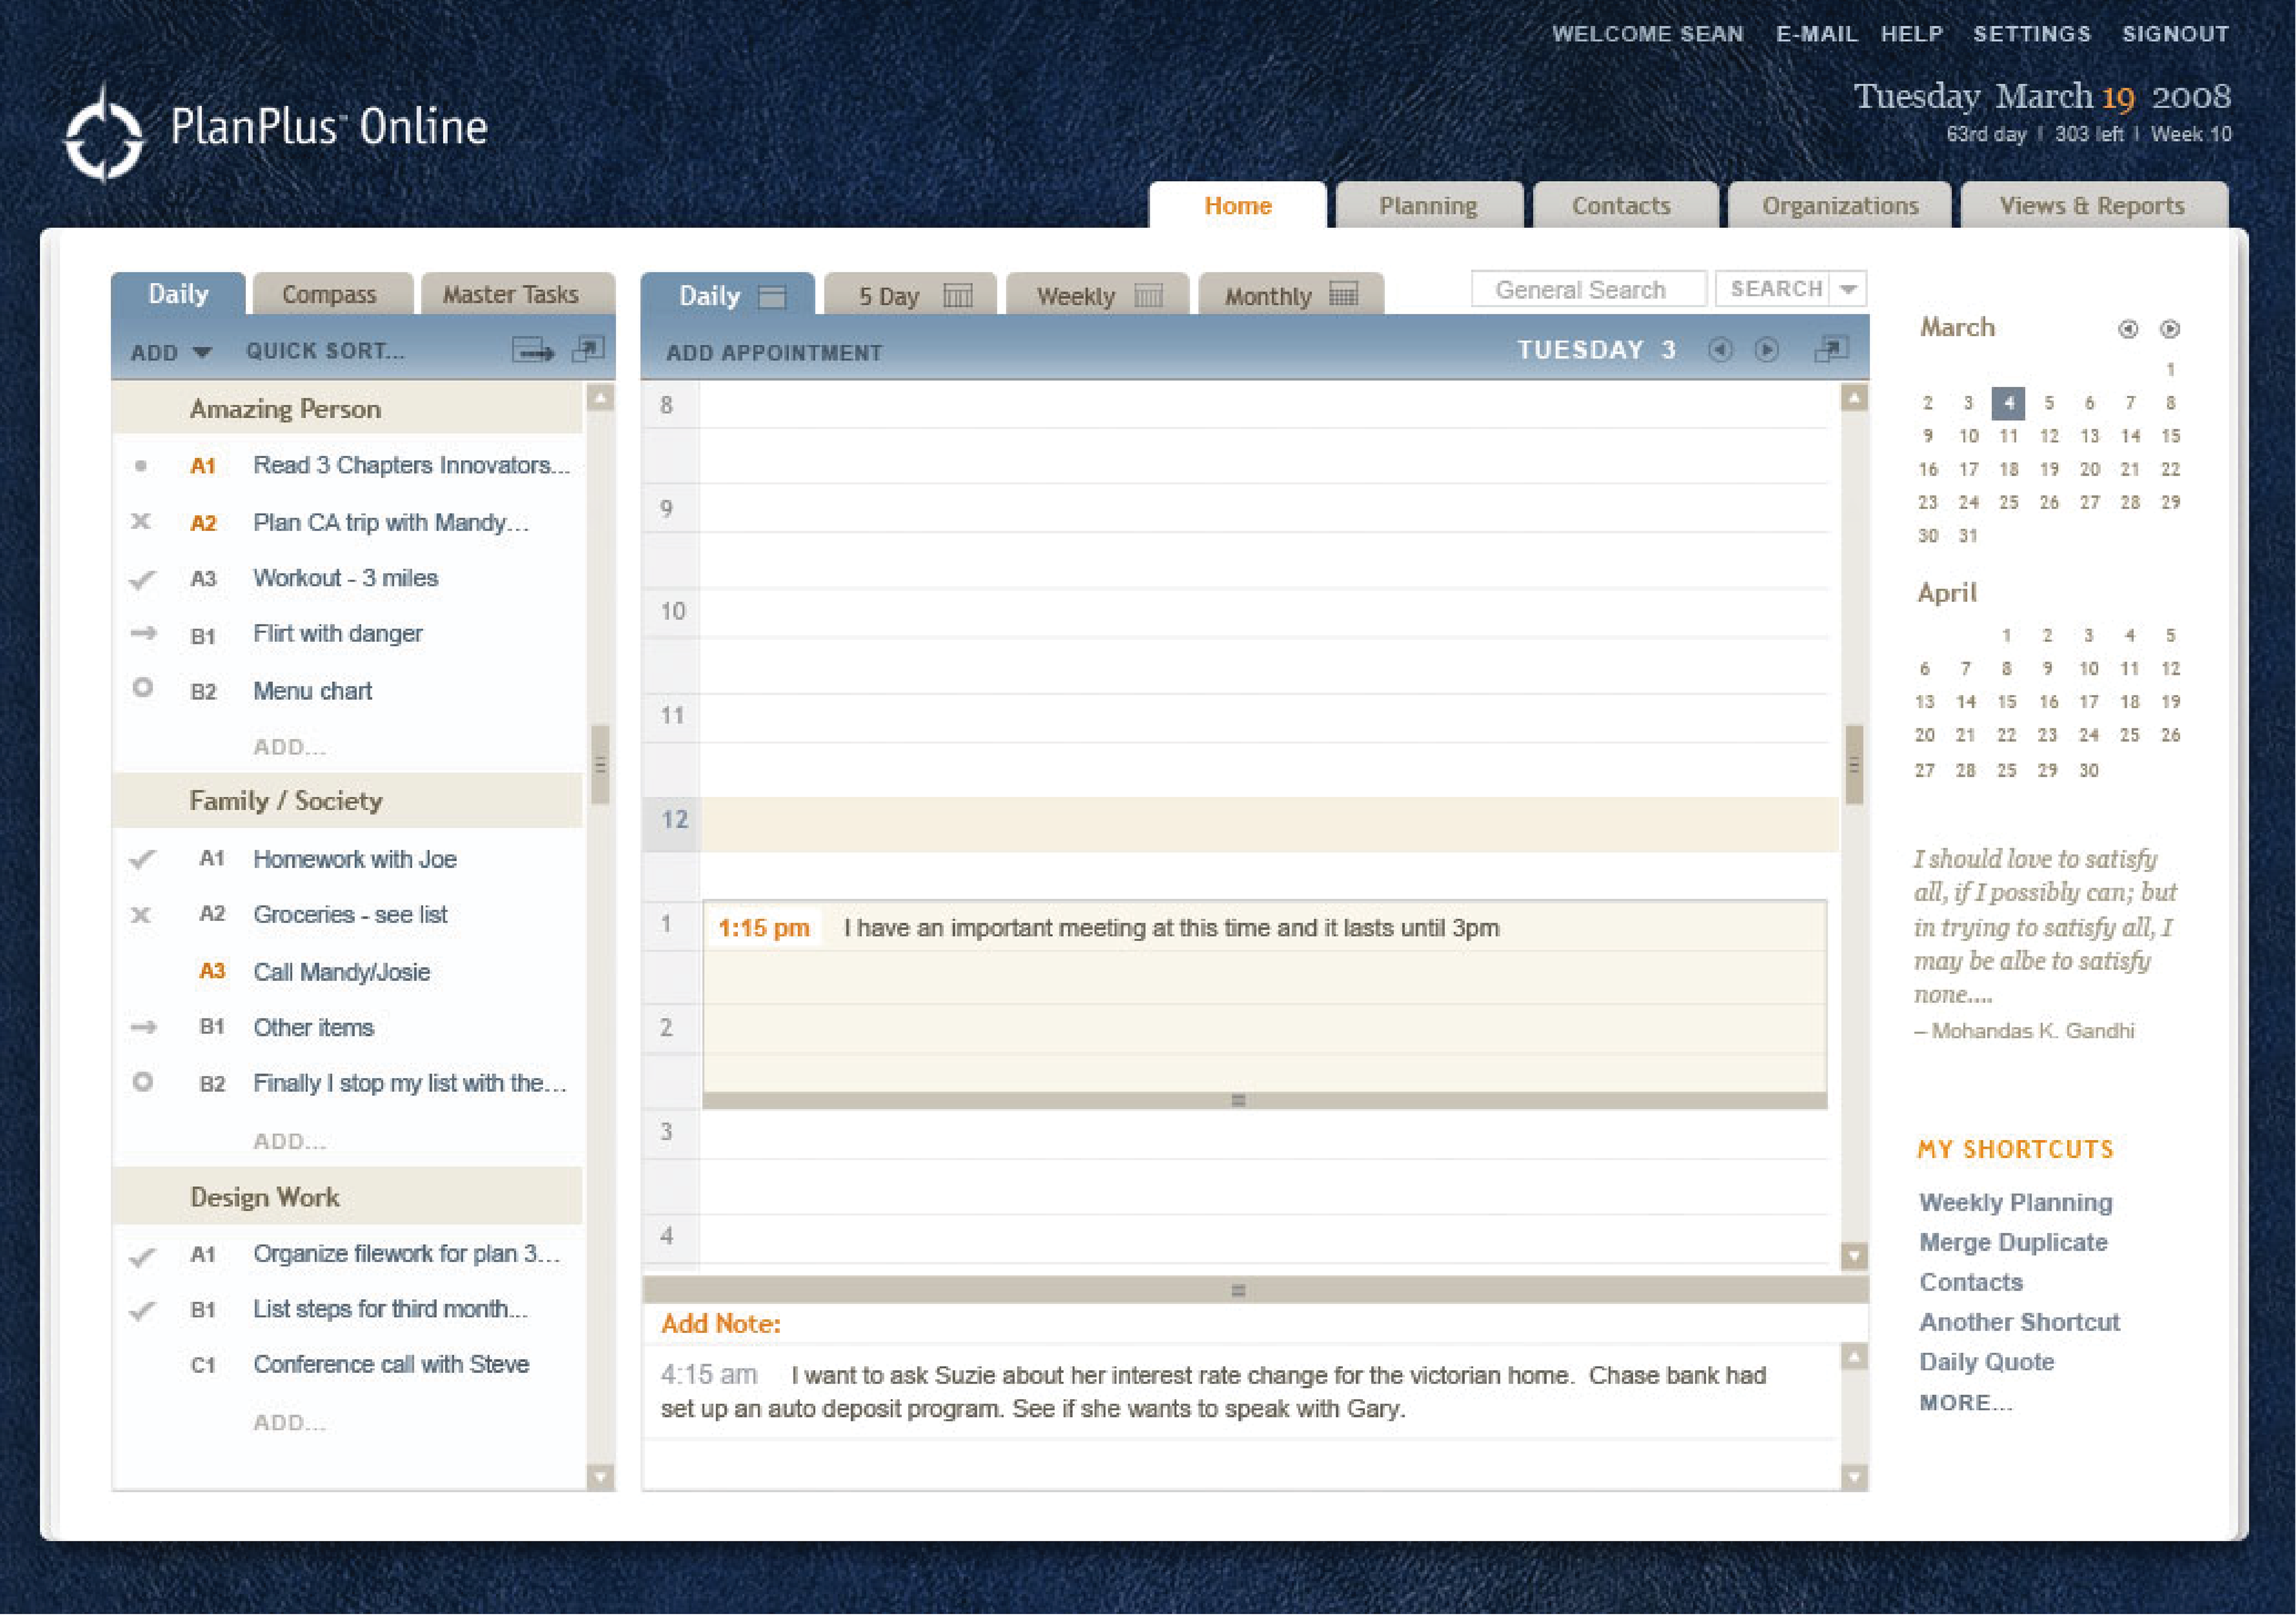Toggle checkmark for Homework with Joe
Screen dimensions: 2296x1616
143,858
